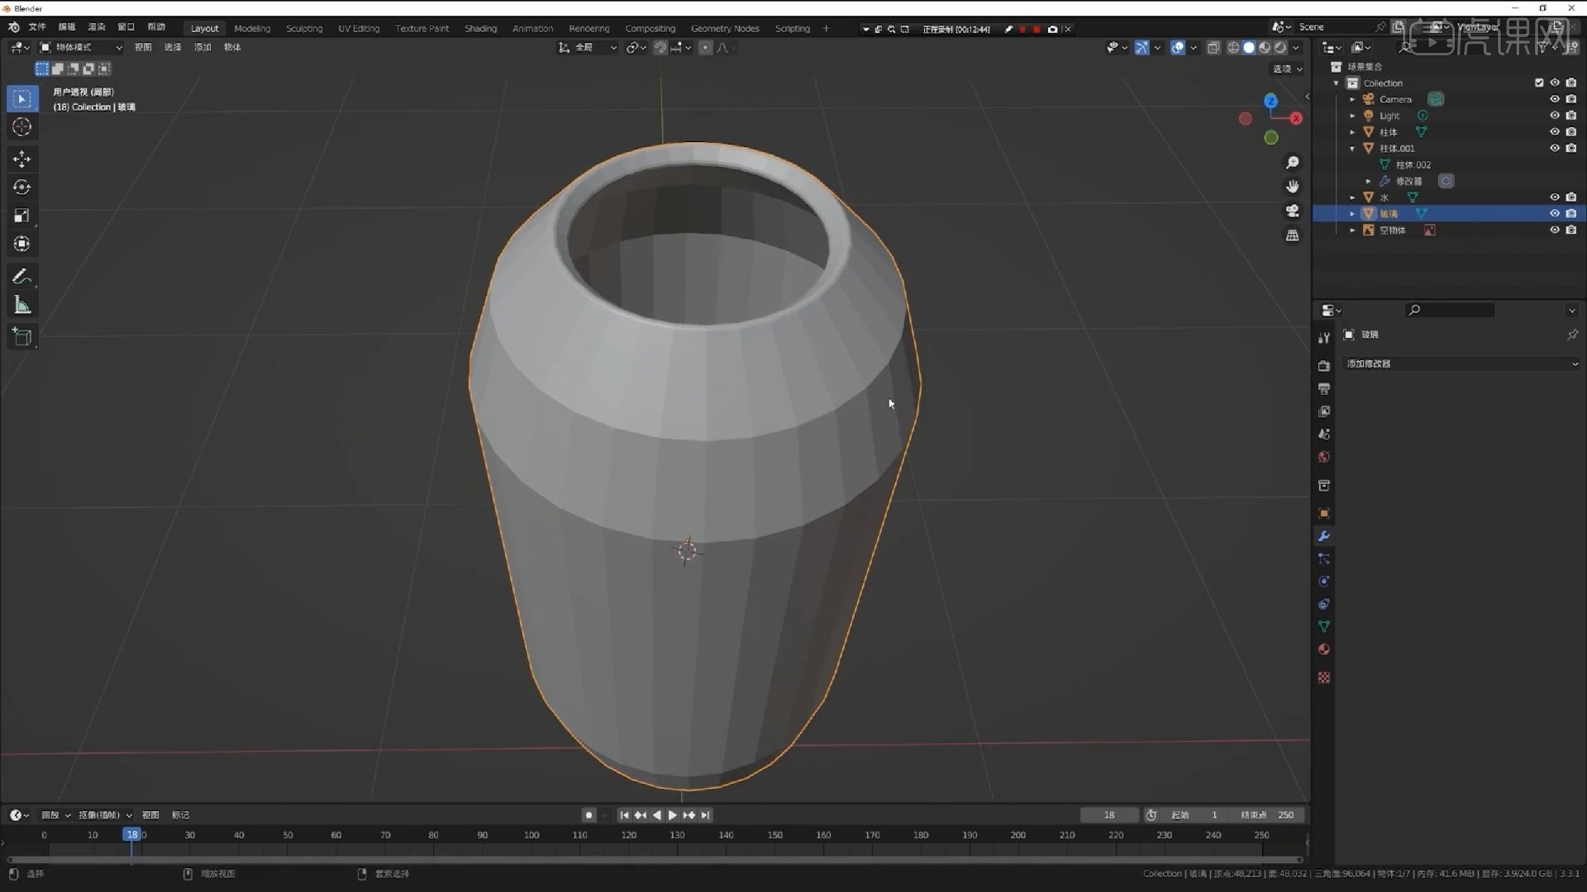This screenshot has width=1587, height=892.
Task: Collapse the 柱体.001 outliner item
Action: pos(1352,149)
